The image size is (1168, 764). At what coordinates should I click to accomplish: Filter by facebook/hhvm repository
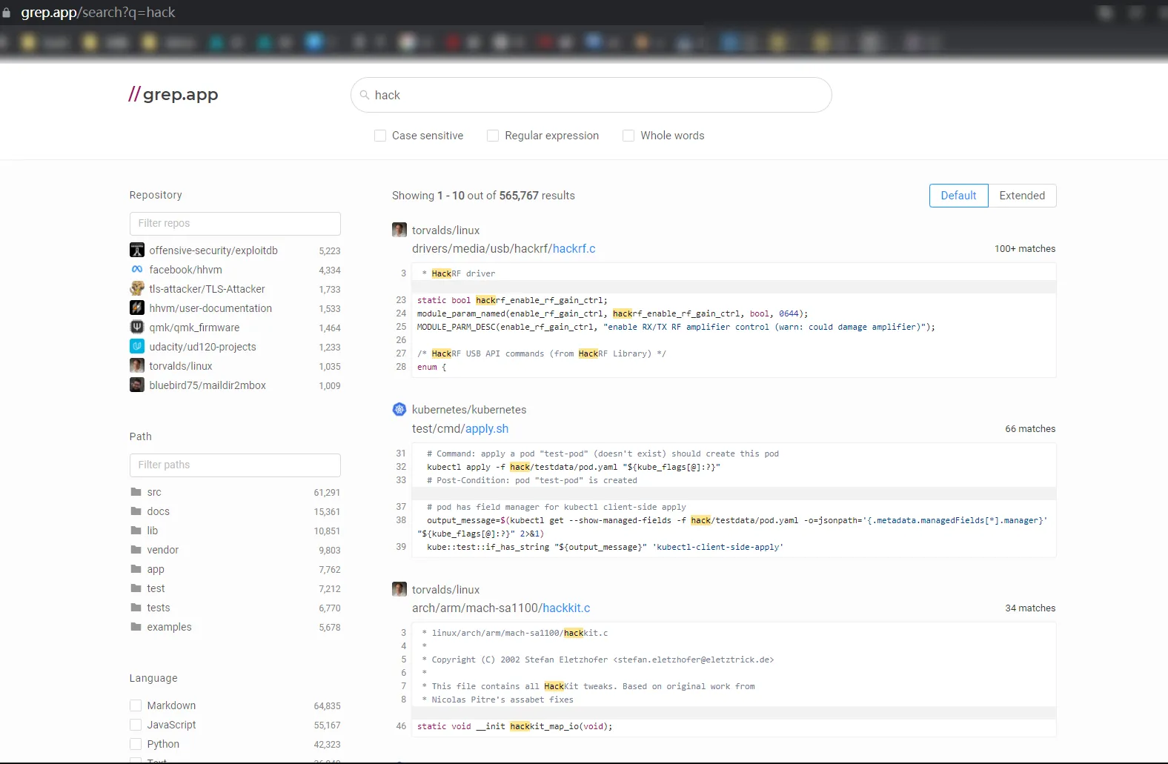tap(235, 270)
